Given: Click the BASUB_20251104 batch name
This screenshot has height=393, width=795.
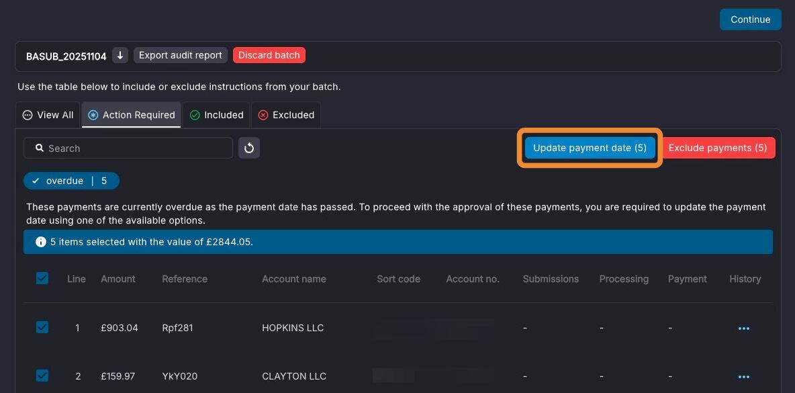Looking at the screenshot, I should pyautogui.click(x=66, y=56).
